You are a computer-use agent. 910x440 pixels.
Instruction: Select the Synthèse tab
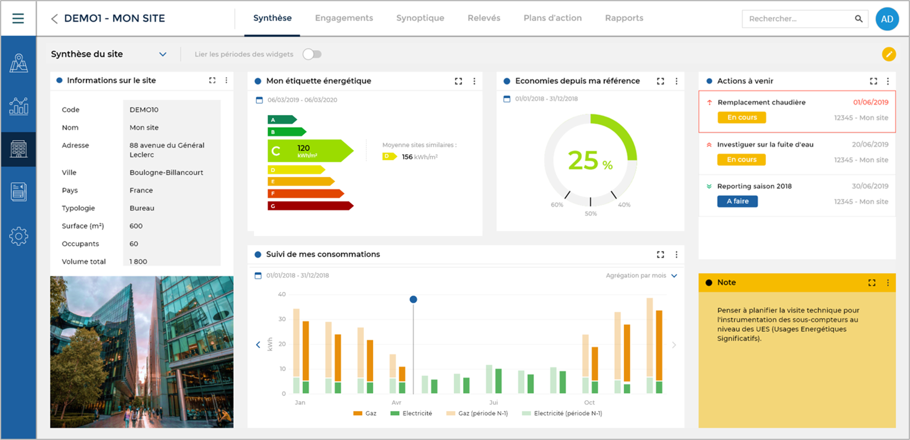(272, 18)
